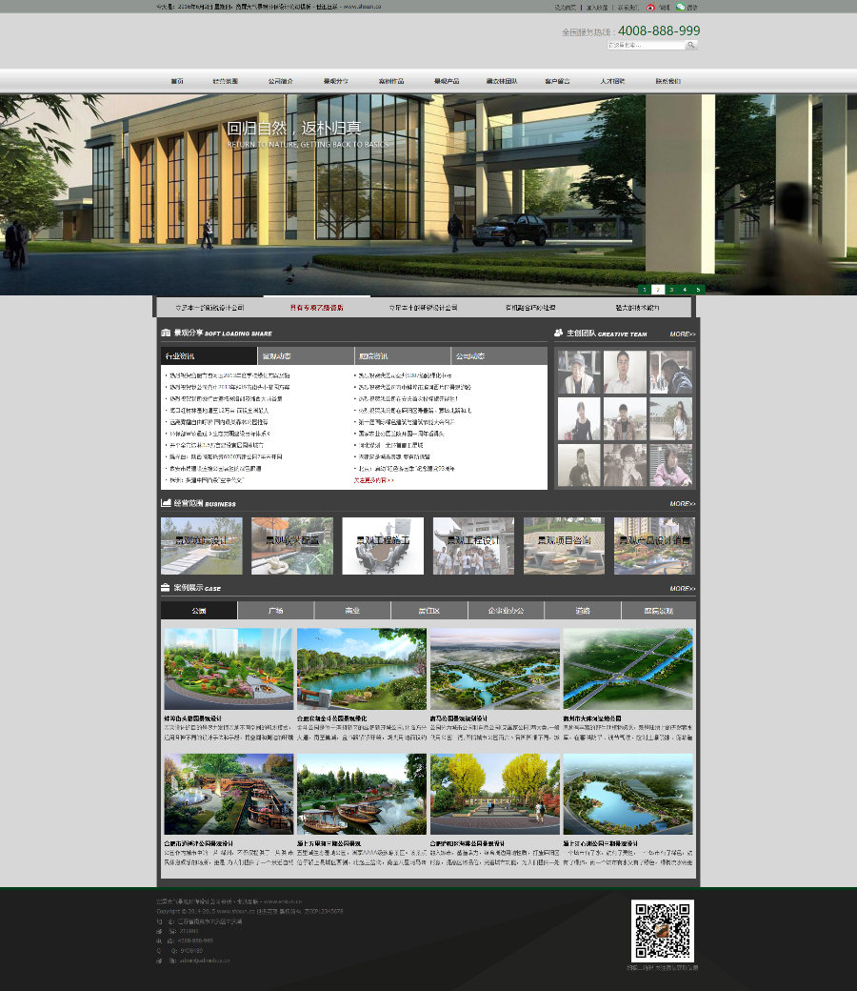Open team photo of man in white shirt
The image size is (857, 991).
pyautogui.click(x=625, y=373)
